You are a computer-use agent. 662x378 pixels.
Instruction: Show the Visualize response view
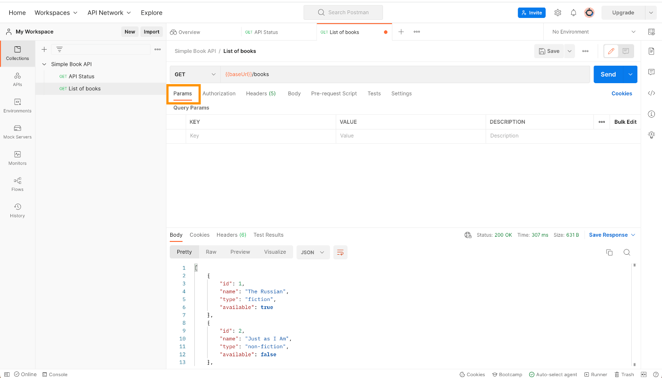(x=275, y=252)
